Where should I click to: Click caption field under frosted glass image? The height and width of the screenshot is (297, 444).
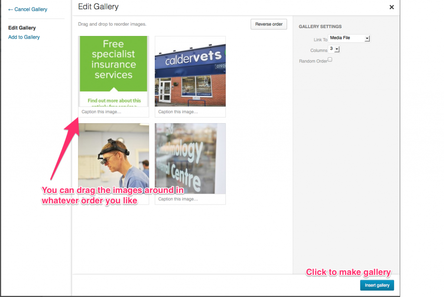pos(190,199)
